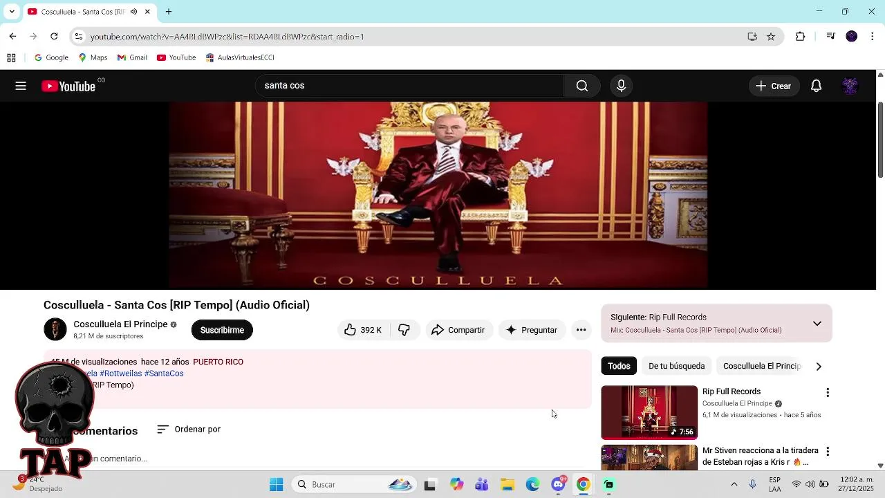885x498 pixels.
Task: Open Task View from the taskbar
Action: tap(430, 485)
